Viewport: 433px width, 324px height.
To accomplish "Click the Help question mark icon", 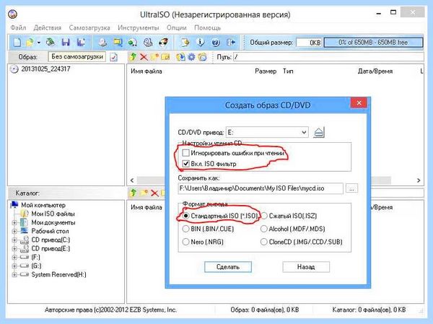I will pyautogui.click(x=216, y=43).
